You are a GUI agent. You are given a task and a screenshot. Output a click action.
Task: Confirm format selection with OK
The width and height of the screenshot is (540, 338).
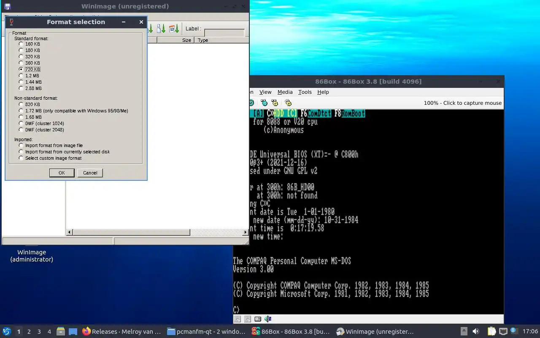[62, 173]
